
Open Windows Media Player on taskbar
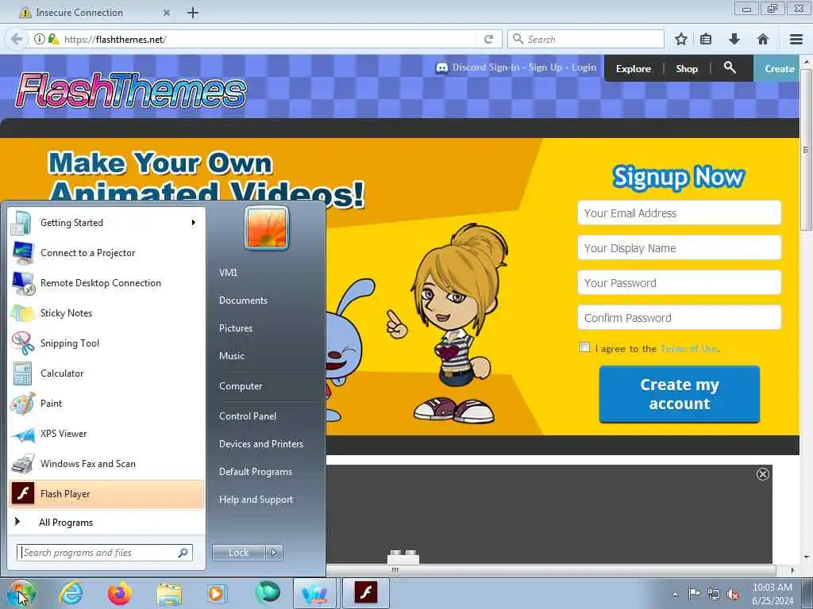tap(217, 593)
